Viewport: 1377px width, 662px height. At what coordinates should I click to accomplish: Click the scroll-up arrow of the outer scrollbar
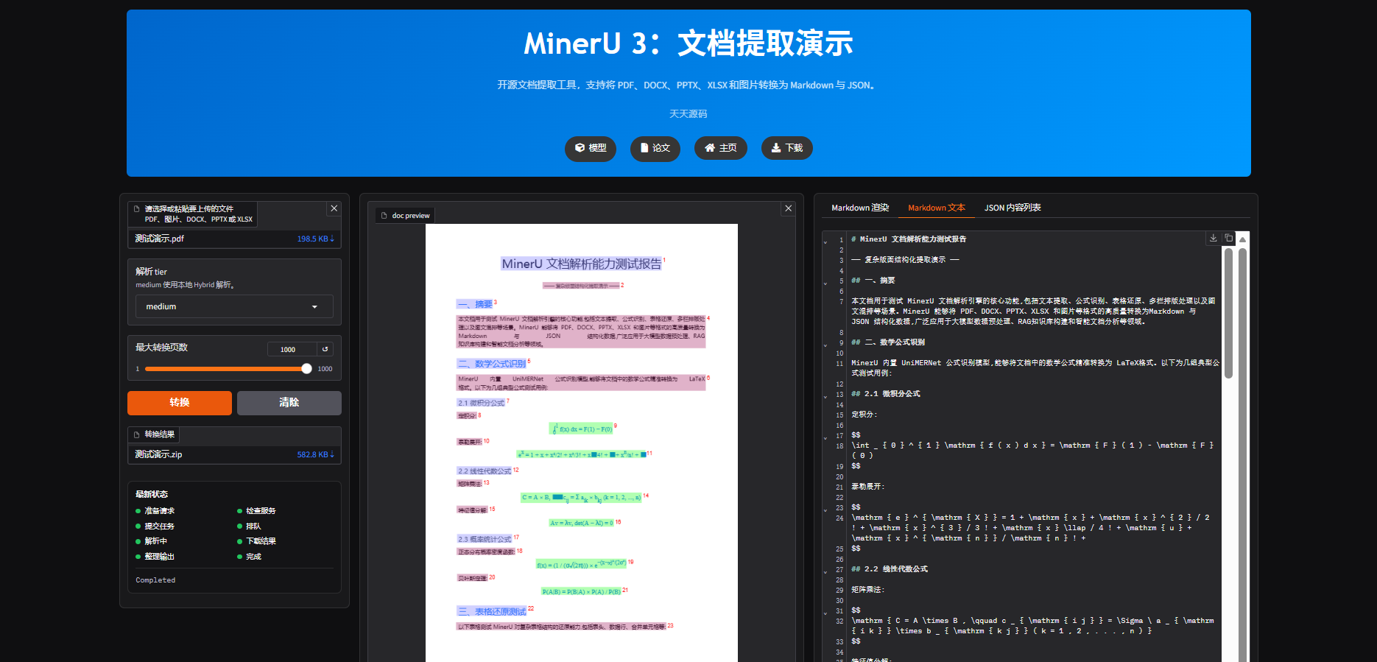1242,240
